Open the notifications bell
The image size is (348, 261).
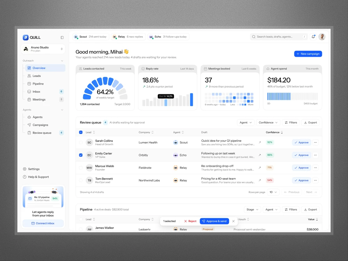point(313,37)
